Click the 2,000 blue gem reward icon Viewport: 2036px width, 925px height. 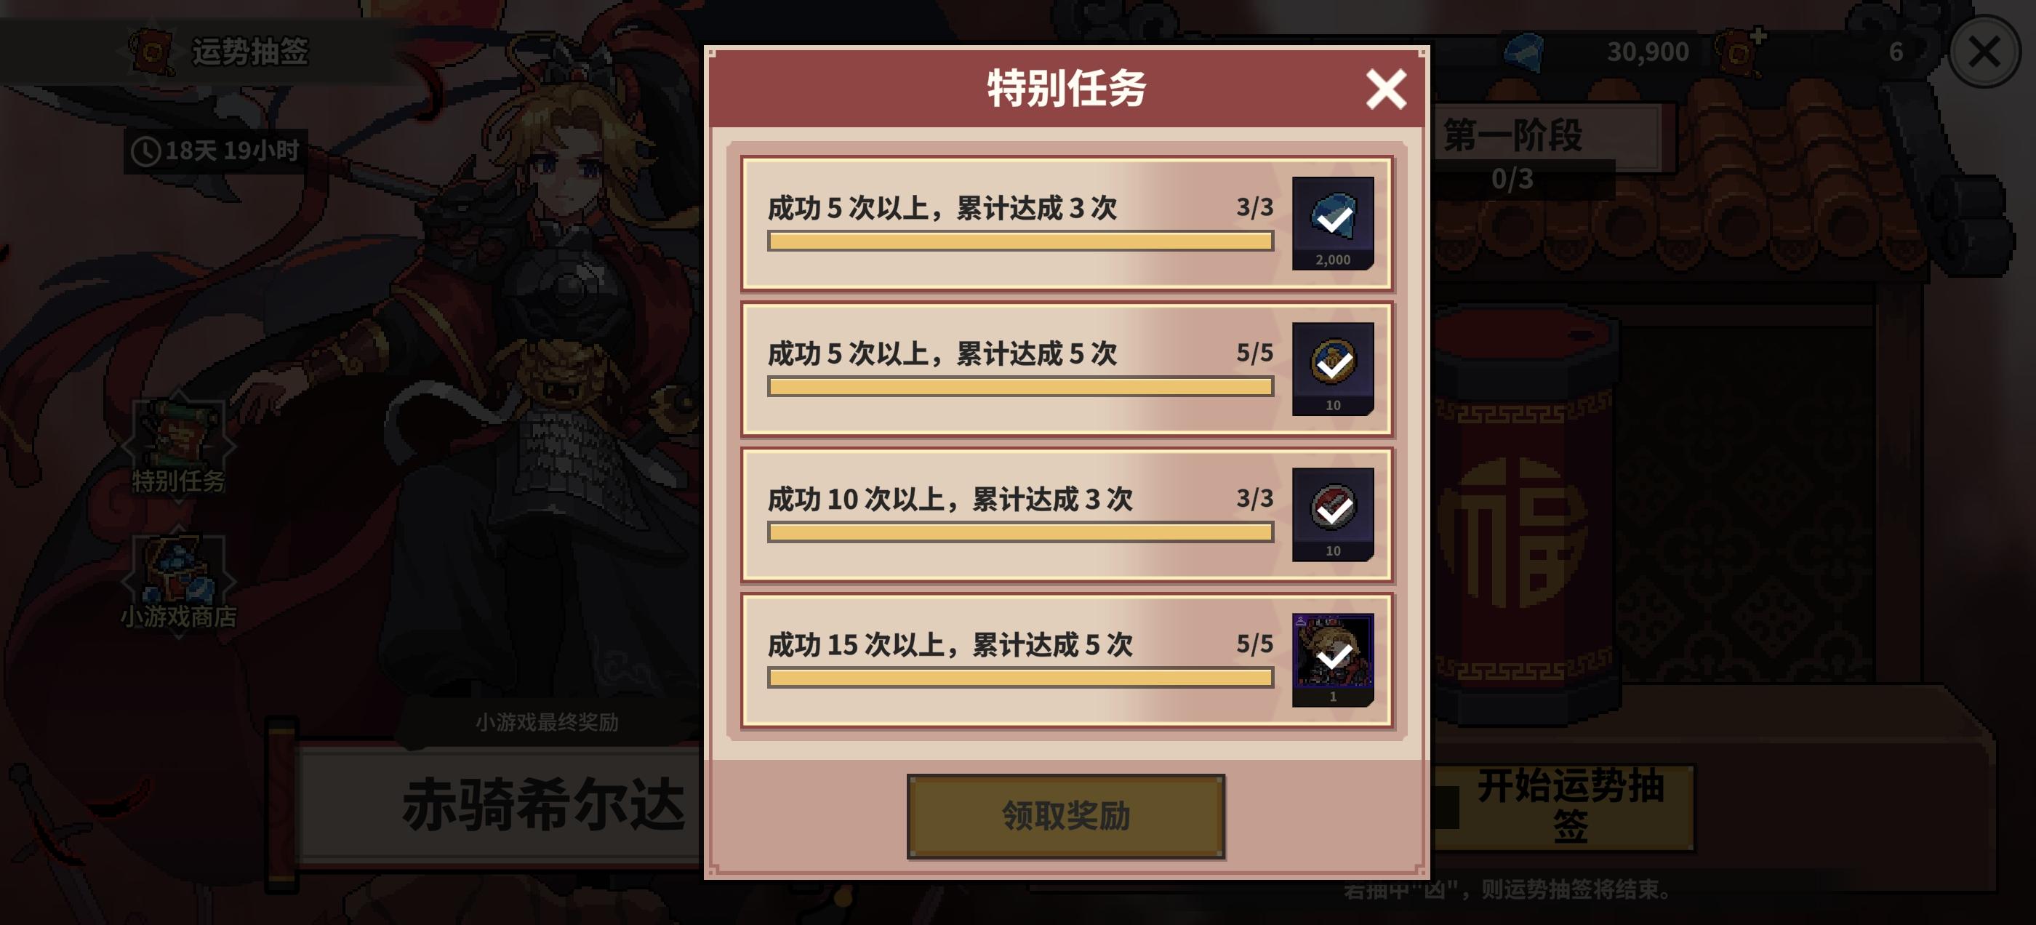pyautogui.click(x=1333, y=223)
